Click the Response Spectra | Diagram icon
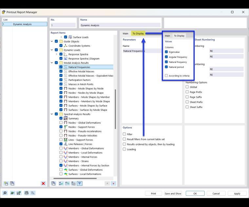The height and width of the screenshot is (207, 249). pos(66,58)
